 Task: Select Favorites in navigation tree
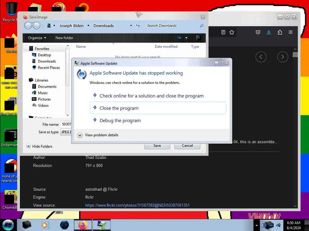pos(42,48)
